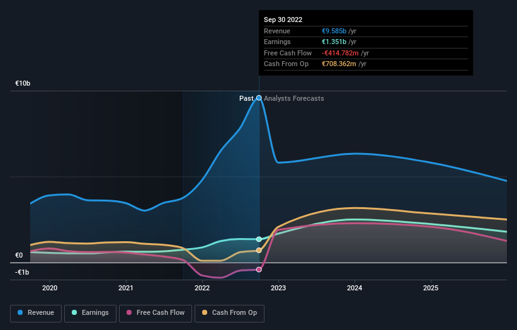Click the -€414.782m free cash flow value
The image size is (517, 330).
340,53
